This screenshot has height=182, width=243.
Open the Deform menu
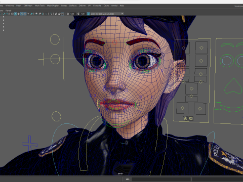coord(82,6)
